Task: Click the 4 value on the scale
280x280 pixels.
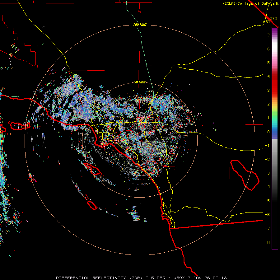Action: pos(268,77)
